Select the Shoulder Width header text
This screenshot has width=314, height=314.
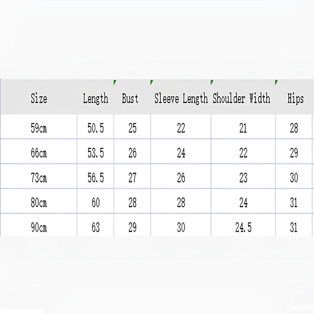tap(242, 99)
